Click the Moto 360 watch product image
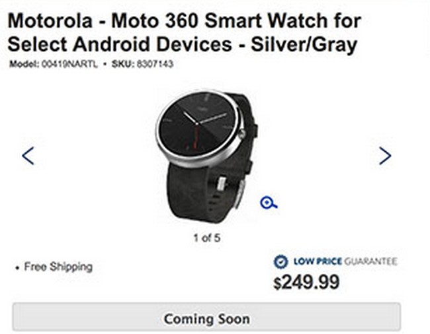Viewport: 430px width, 334px height. 208,156
